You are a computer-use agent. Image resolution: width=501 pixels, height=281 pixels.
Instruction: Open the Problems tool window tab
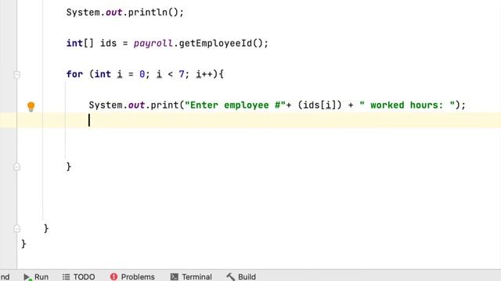click(x=132, y=276)
